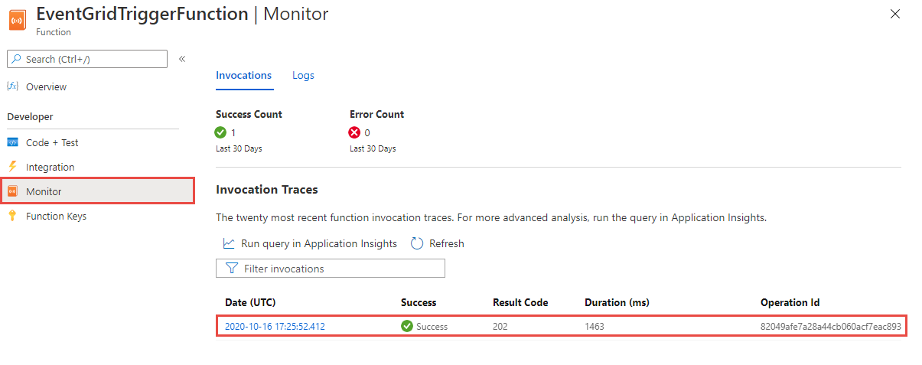Click the green Success Count checkmark icon

click(x=221, y=132)
